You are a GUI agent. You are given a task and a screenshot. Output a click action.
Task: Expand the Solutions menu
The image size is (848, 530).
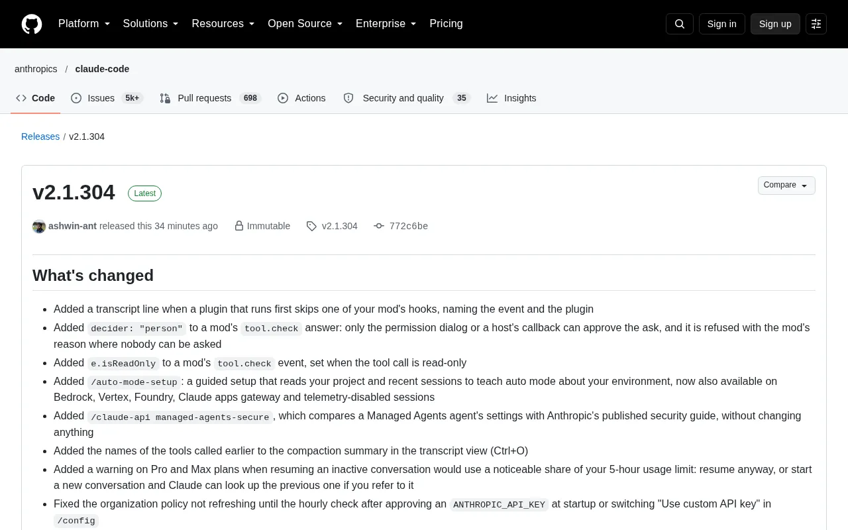pyautogui.click(x=150, y=24)
